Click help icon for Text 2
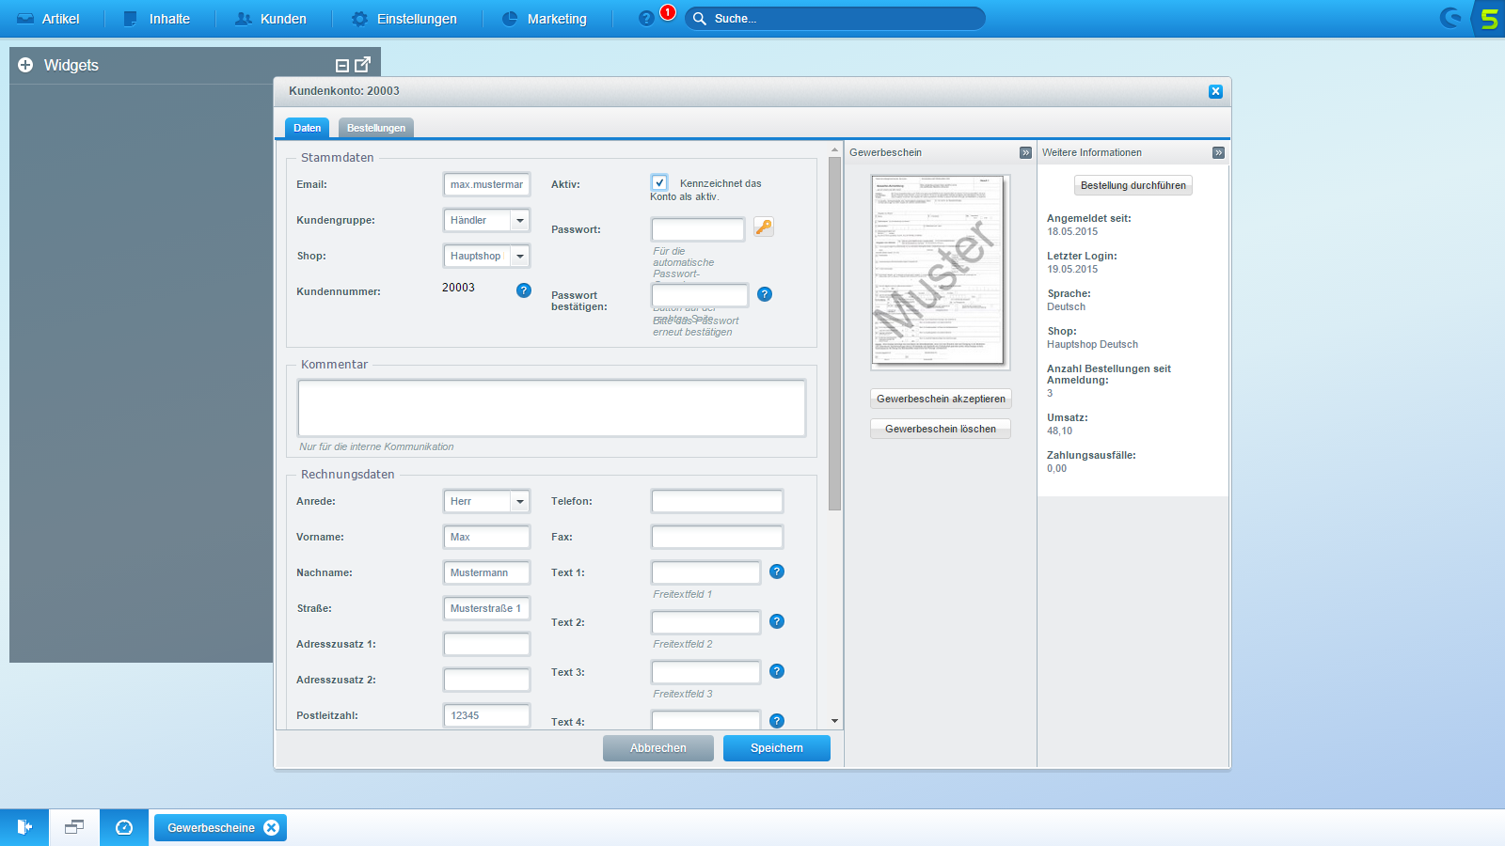The width and height of the screenshot is (1505, 846). point(777,621)
